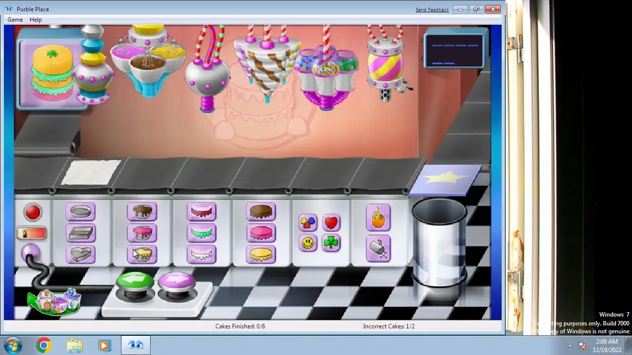Click the icing hose dispenser ball
Viewport: 632px width, 355px height.
tap(208, 79)
